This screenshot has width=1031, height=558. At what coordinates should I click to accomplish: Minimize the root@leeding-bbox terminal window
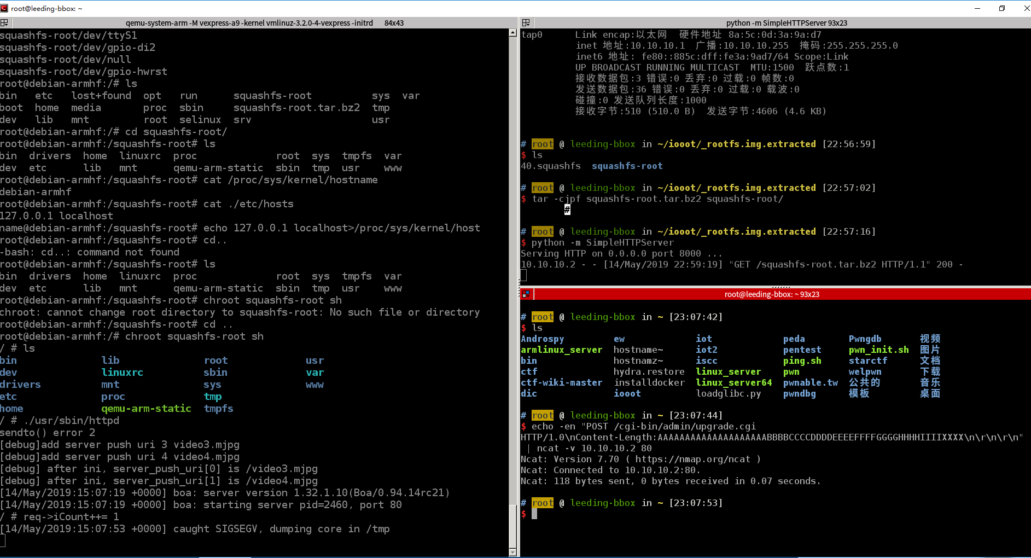coord(977,8)
